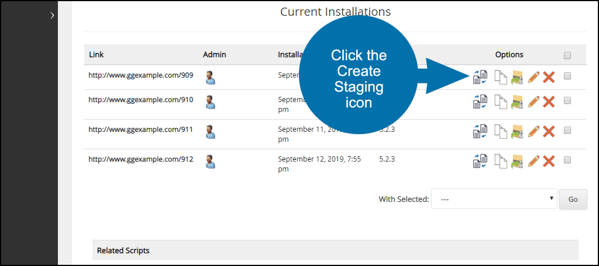The height and width of the screenshot is (266, 599).
Task: Click pencil edit icon on the /910 row
Action: tap(533, 101)
